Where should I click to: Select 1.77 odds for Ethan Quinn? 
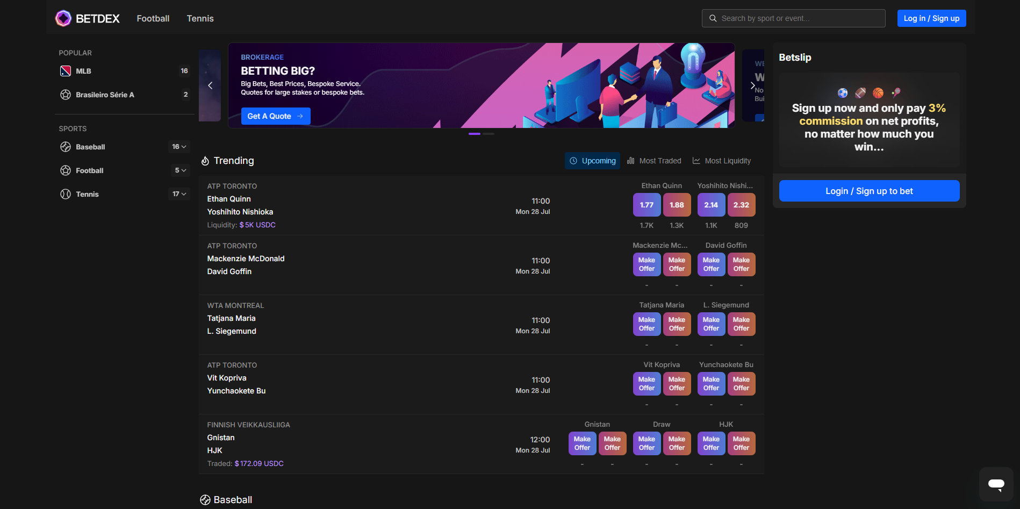click(647, 205)
